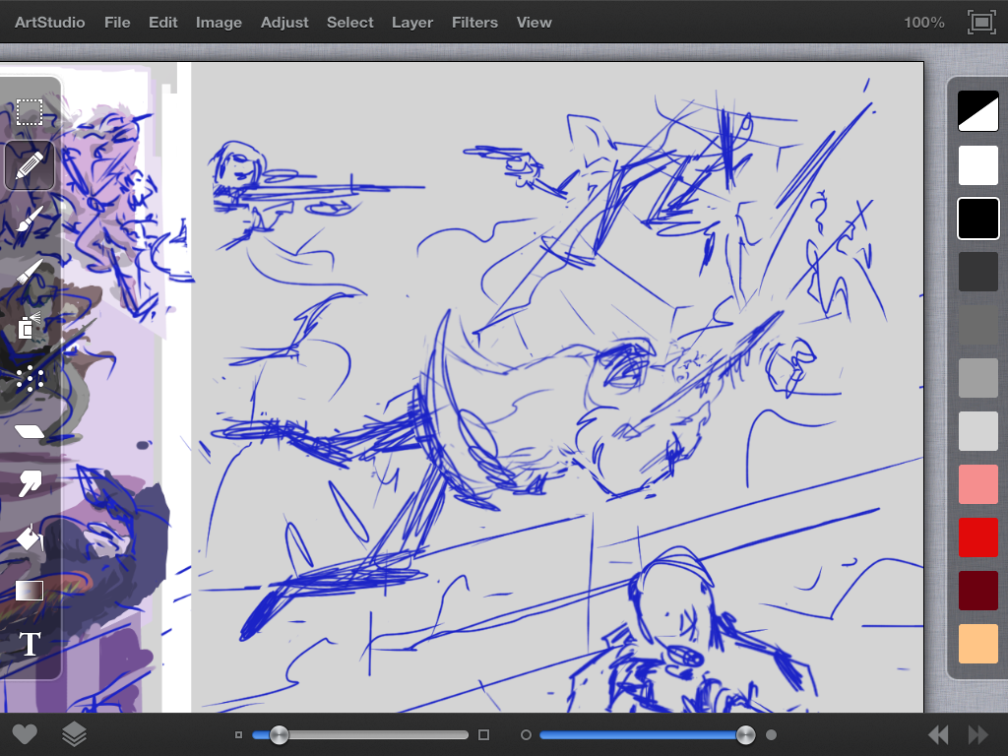Pick the medium dark gray swatch

click(977, 325)
